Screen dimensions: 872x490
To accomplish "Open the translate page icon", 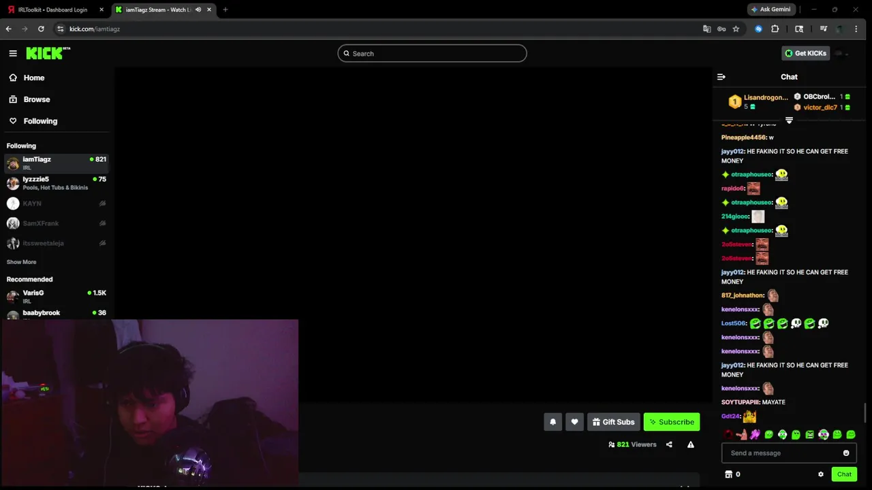I will pyautogui.click(x=706, y=29).
